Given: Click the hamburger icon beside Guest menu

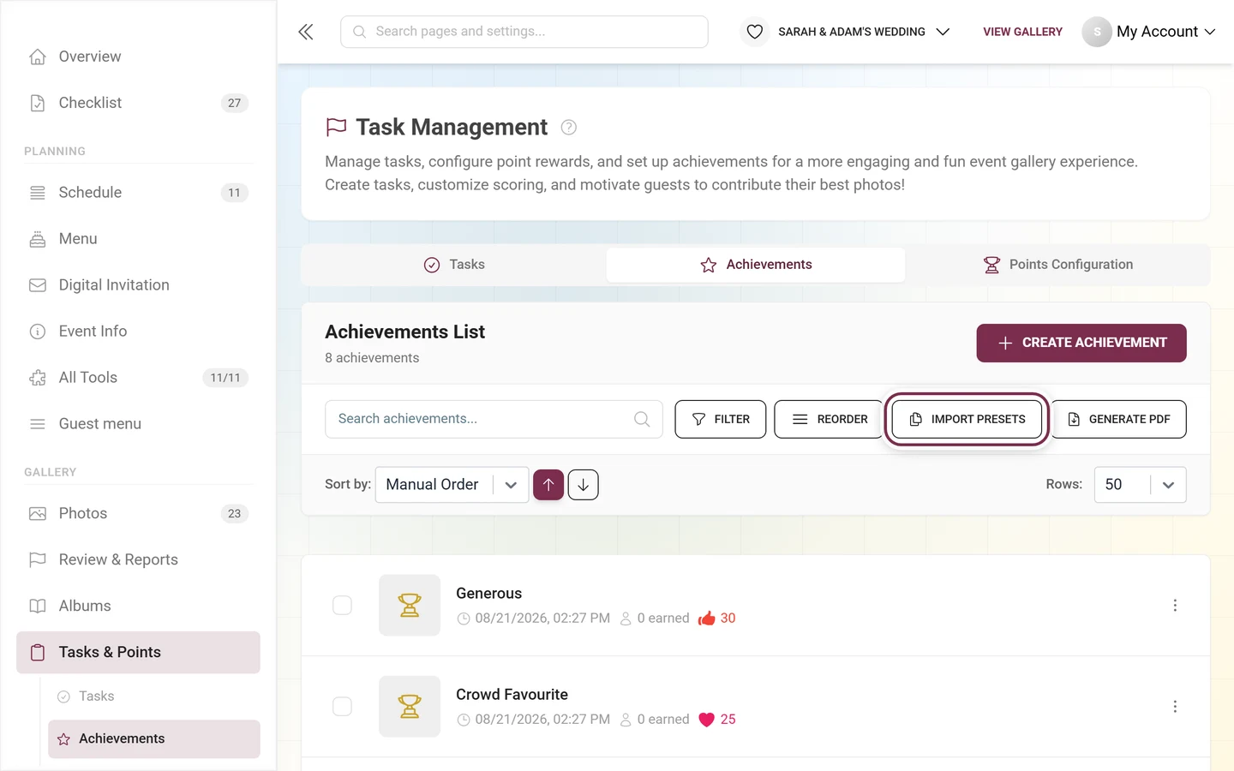Looking at the screenshot, I should (x=38, y=424).
